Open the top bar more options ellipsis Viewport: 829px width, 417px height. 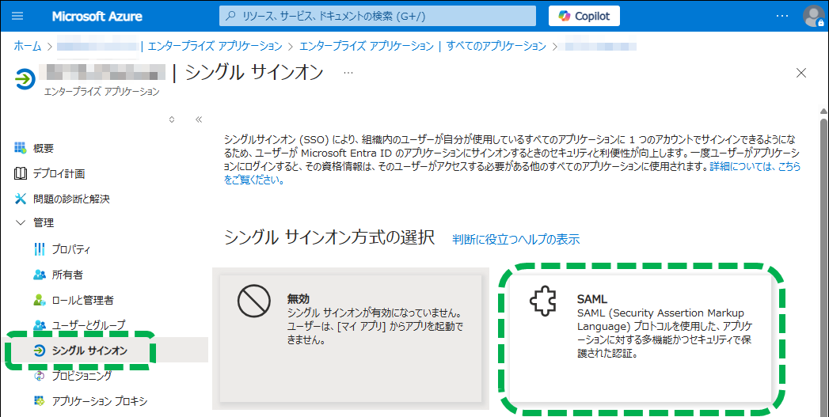[x=782, y=16]
